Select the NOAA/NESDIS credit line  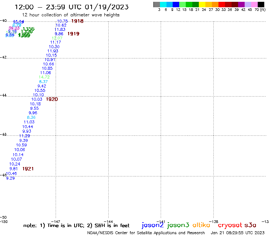click(146, 233)
